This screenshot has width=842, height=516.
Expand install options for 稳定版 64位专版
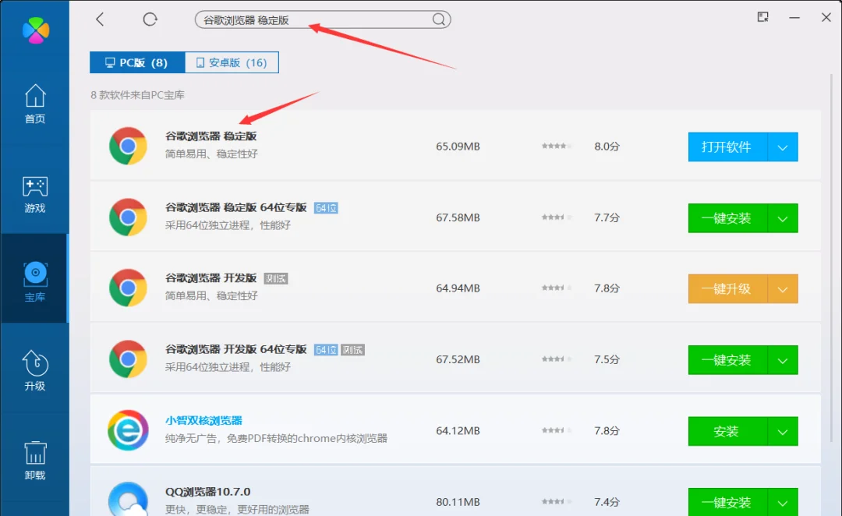click(x=783, y=218)
